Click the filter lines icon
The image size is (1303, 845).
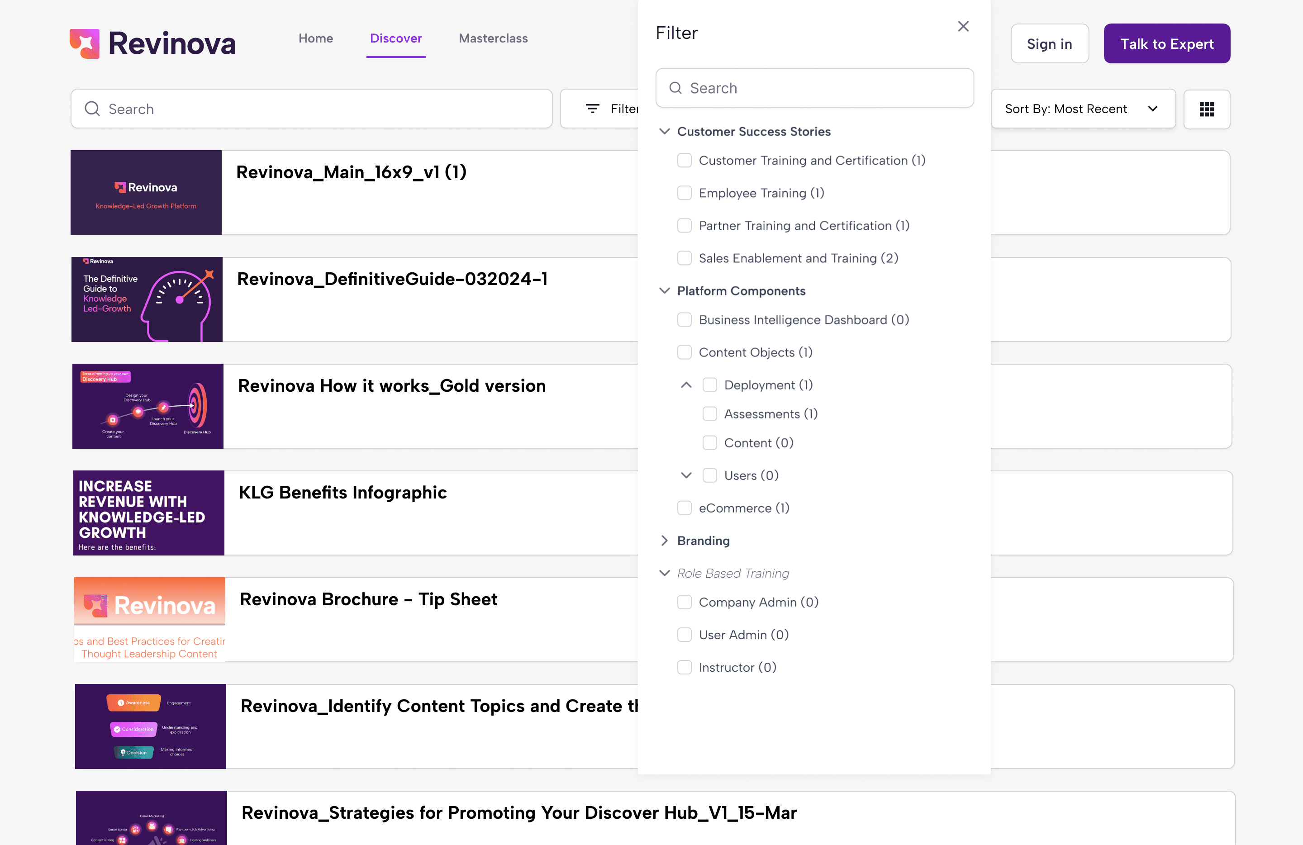592,109
